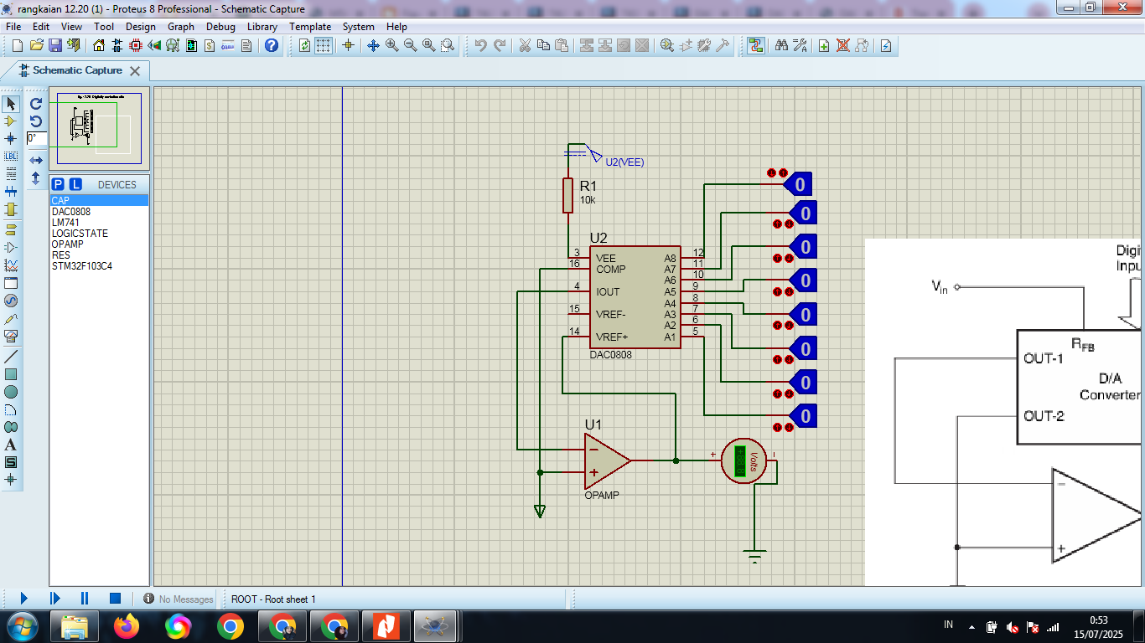Screen dimensions: 1145x643
Task: Pick parts from libraries toolbar icon
Action: [667, 45]
